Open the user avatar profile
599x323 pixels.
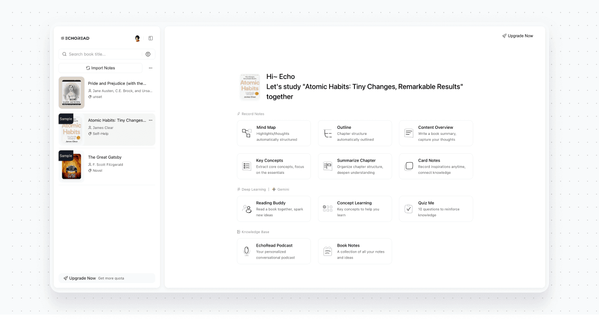(x=137, y=38)
